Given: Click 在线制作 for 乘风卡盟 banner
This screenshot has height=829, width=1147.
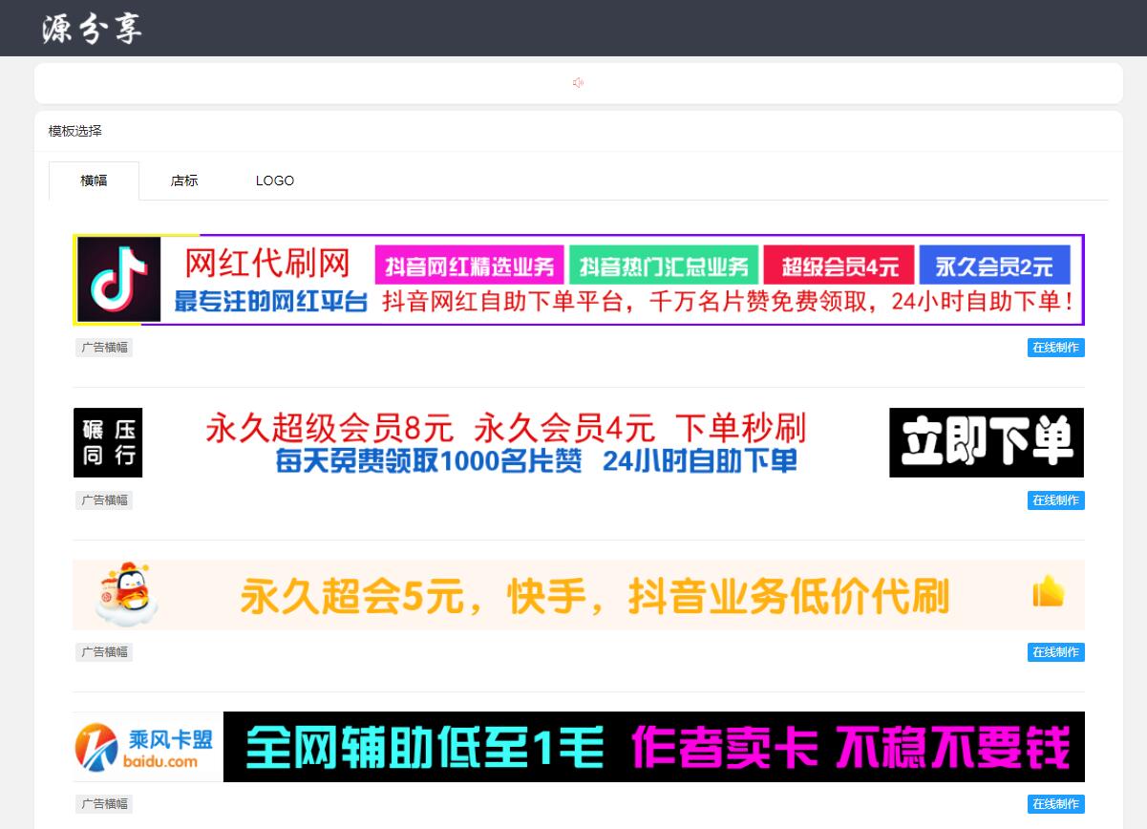Looking at the screenshot, I should click(x=1056, y=804).
